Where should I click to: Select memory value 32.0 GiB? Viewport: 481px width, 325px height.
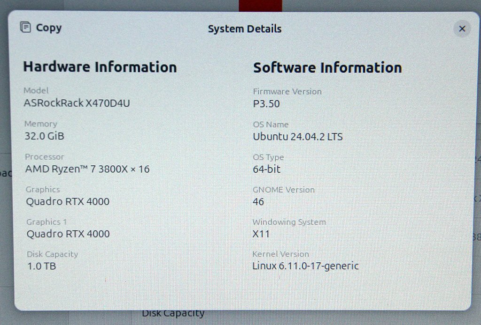point(45,136)
